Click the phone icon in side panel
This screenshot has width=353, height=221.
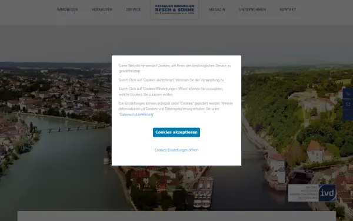coord(348,94)
